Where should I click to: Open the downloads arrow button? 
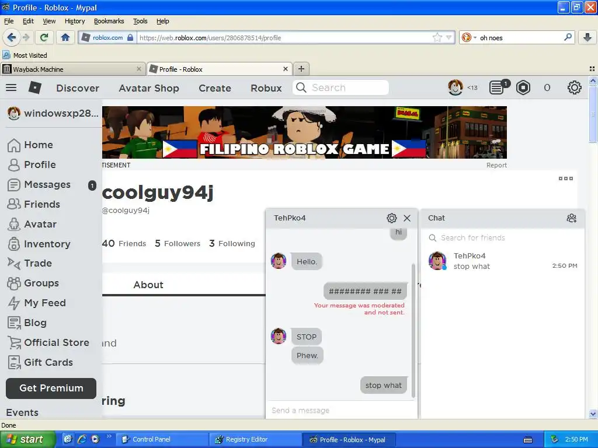click(587, 37)
